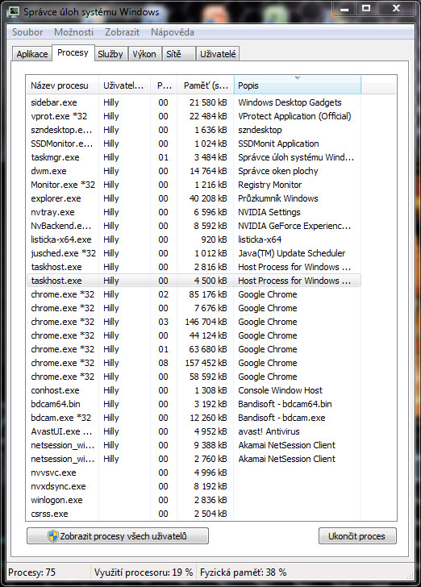Click Fyzická paměť: 38 % status
421x587 pixels.
pyautogui.click(x=243, y=572)
